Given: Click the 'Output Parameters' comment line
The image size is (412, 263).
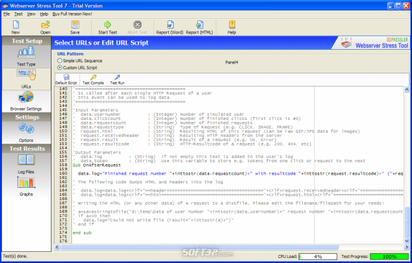Looking at the screenshot, I should 97,152.
